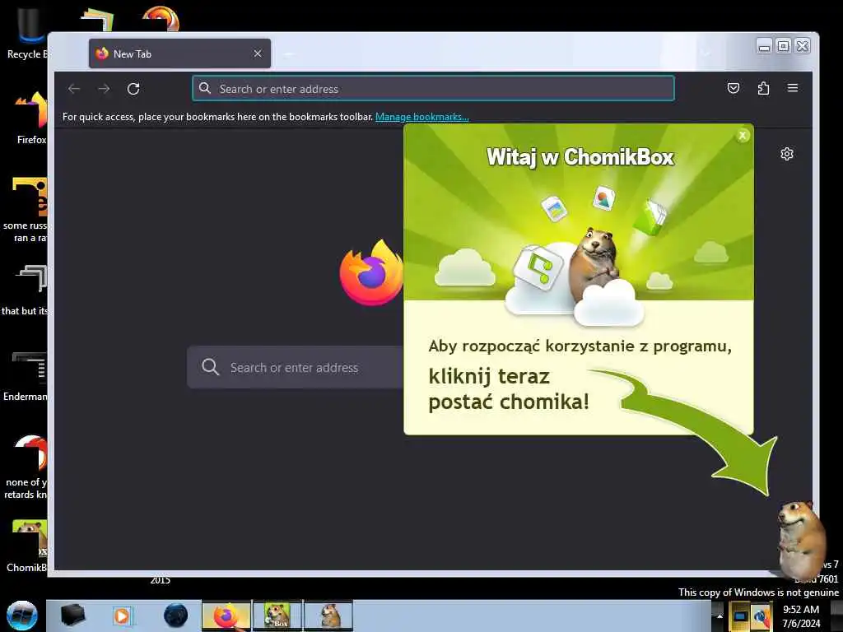Click the hamster taskbar button

[328, 616]
